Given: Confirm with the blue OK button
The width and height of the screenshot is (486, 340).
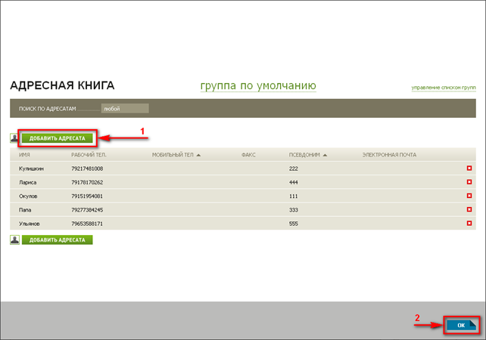Looking at the screenshot, I should pyautogui.click(x=461, y=324).
